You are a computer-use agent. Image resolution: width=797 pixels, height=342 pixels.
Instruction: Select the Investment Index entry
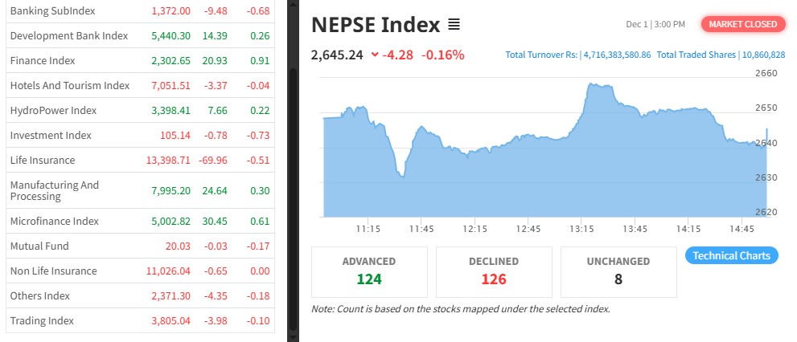(x=51, y=135)
